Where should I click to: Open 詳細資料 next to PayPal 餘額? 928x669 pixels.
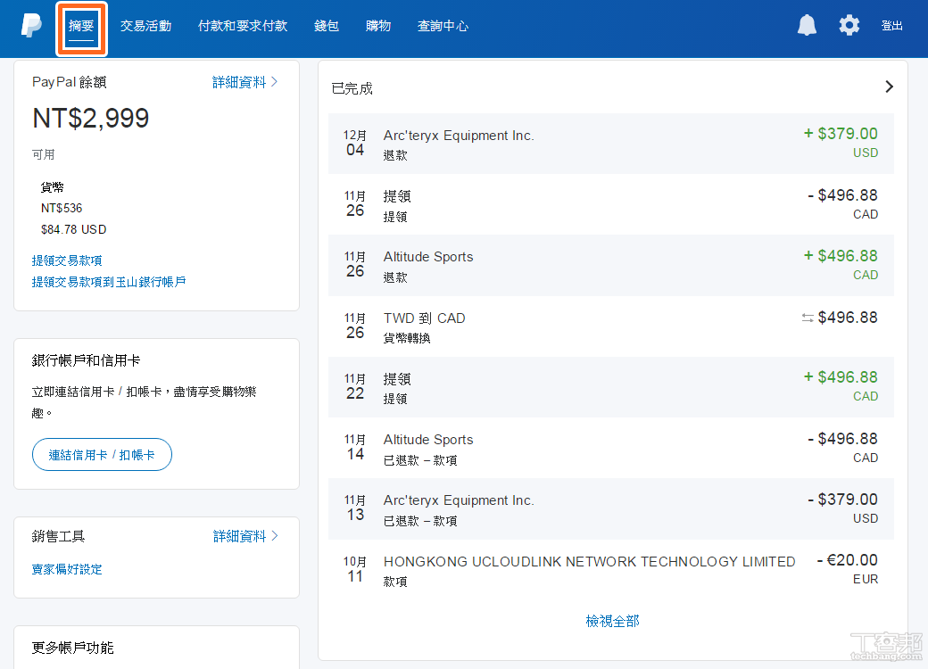[239, 80]
